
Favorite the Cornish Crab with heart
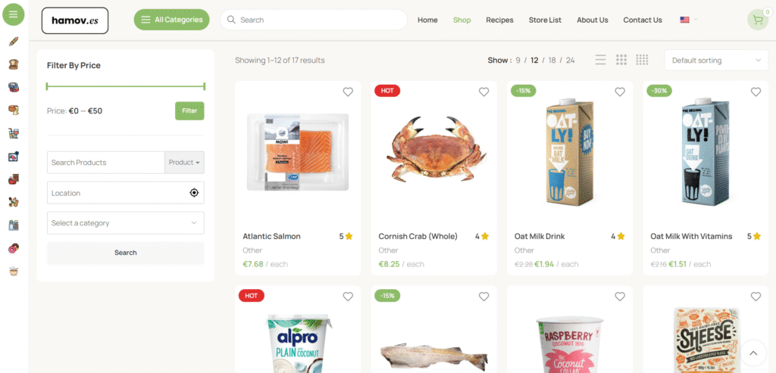pyautogui.click(x=484, y=92)
